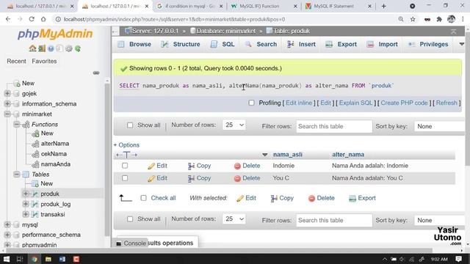
Task: Open the alterNama function in tree
Action: click(55, 144)
